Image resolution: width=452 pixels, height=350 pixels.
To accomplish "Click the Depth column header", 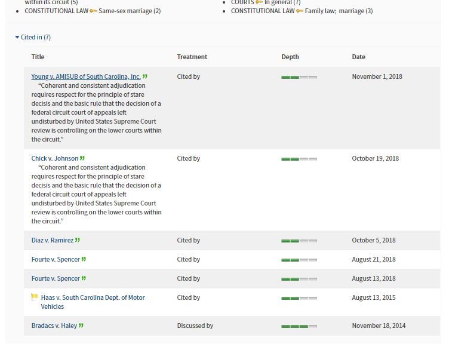I will point(290,57).
